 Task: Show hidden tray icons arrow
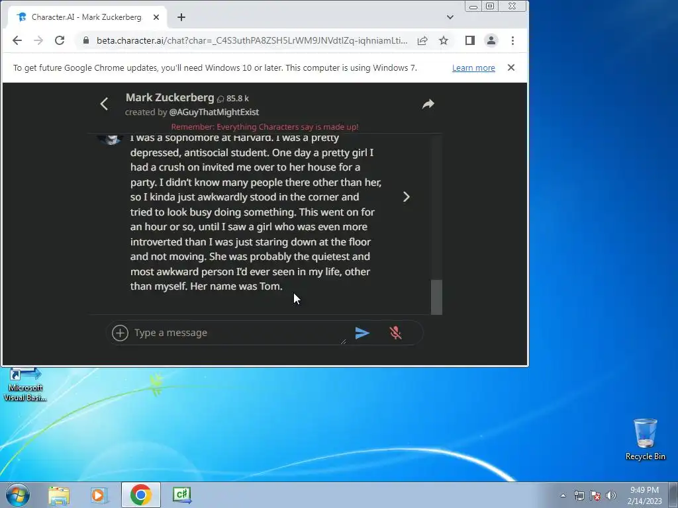563,495
